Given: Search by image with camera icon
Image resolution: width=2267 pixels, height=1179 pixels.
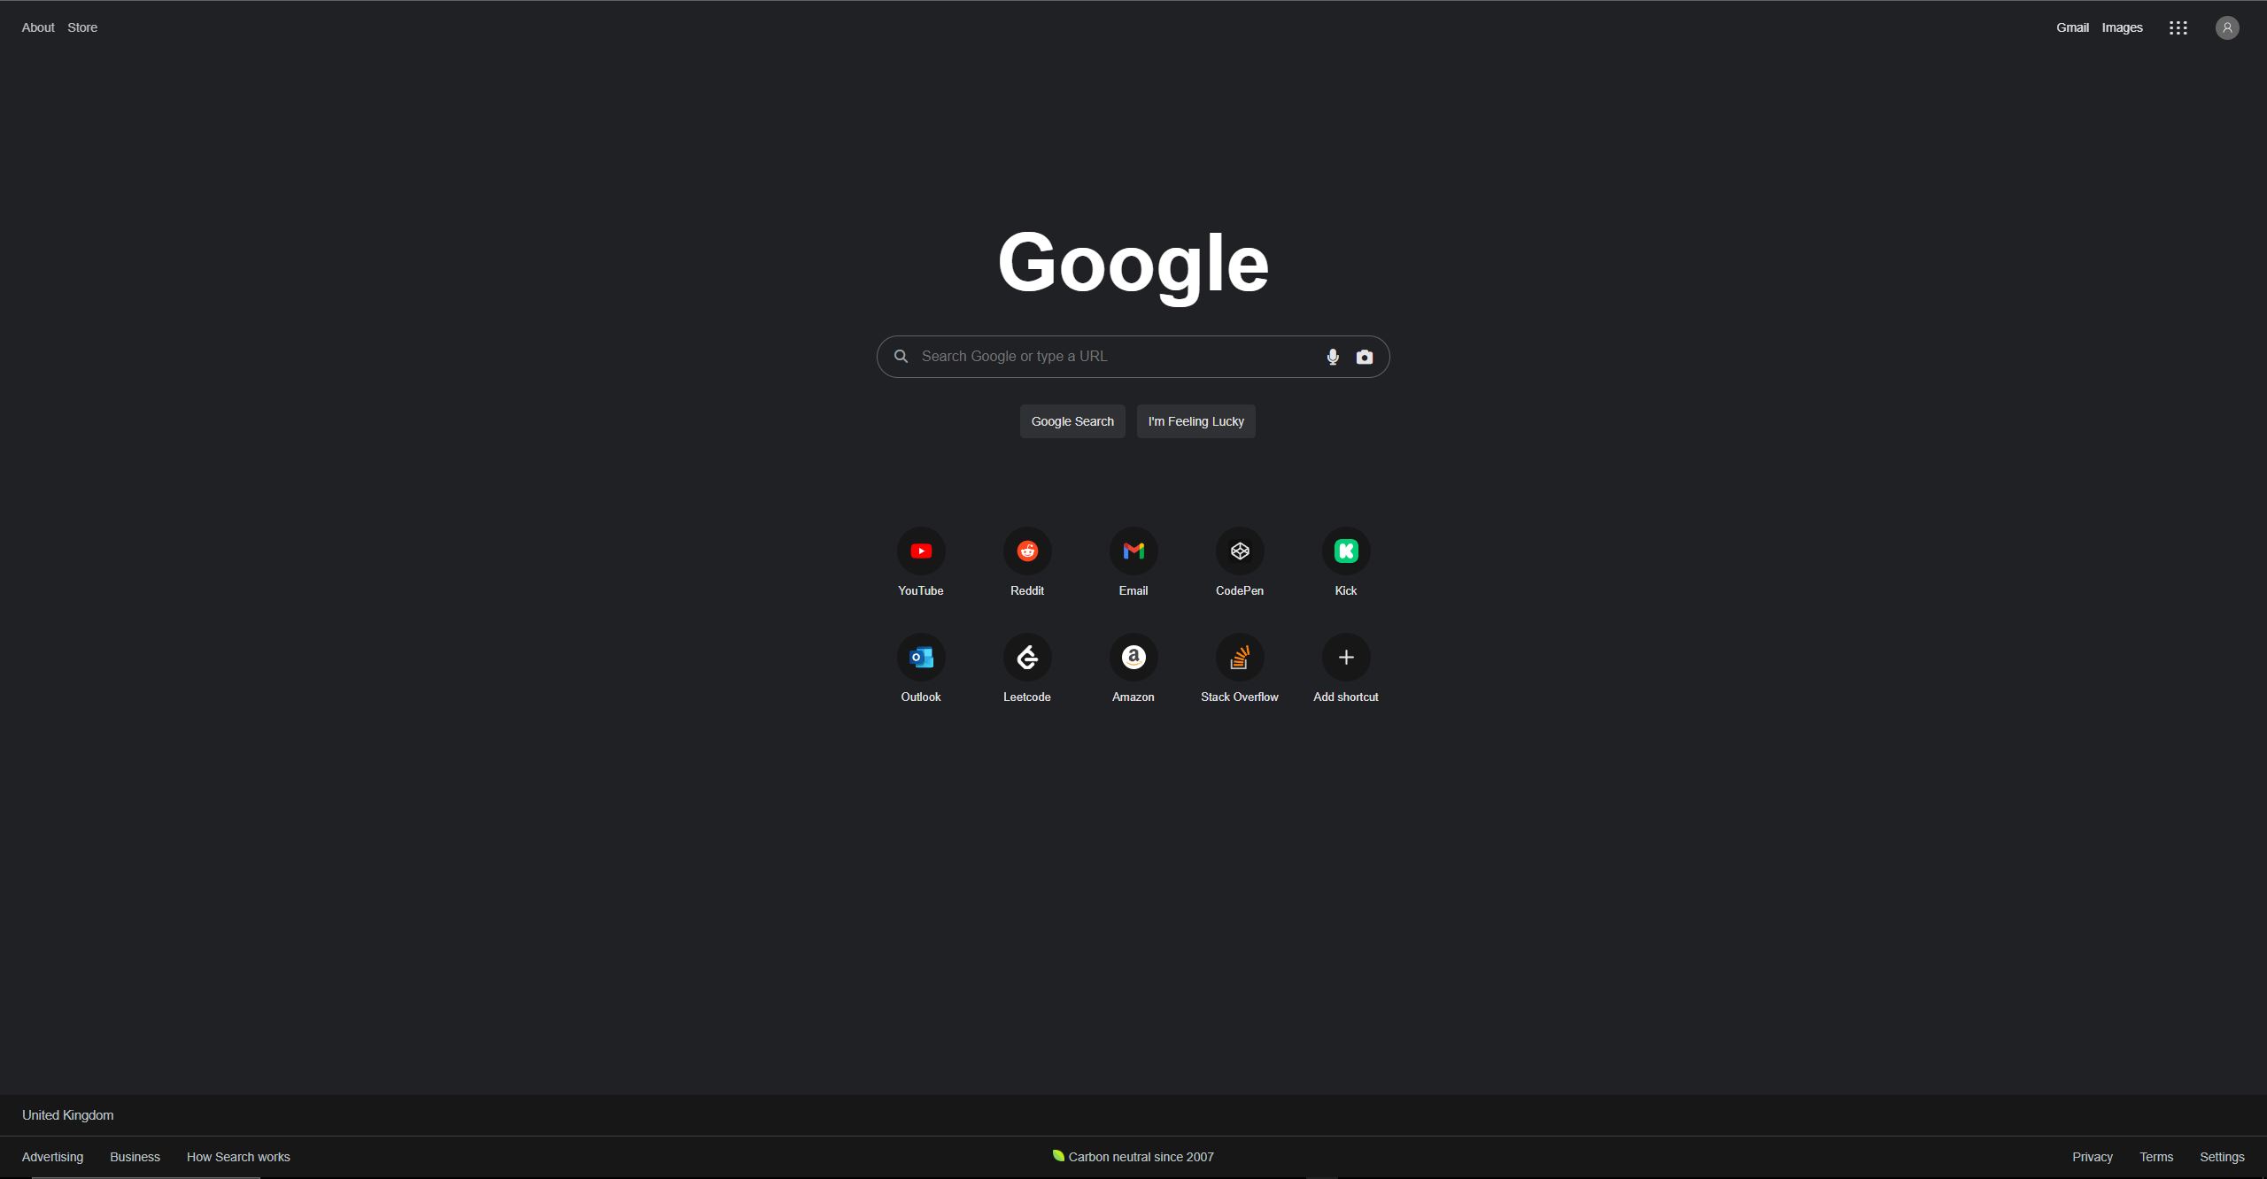Looking at the screenshot, I should (1365, 357).
